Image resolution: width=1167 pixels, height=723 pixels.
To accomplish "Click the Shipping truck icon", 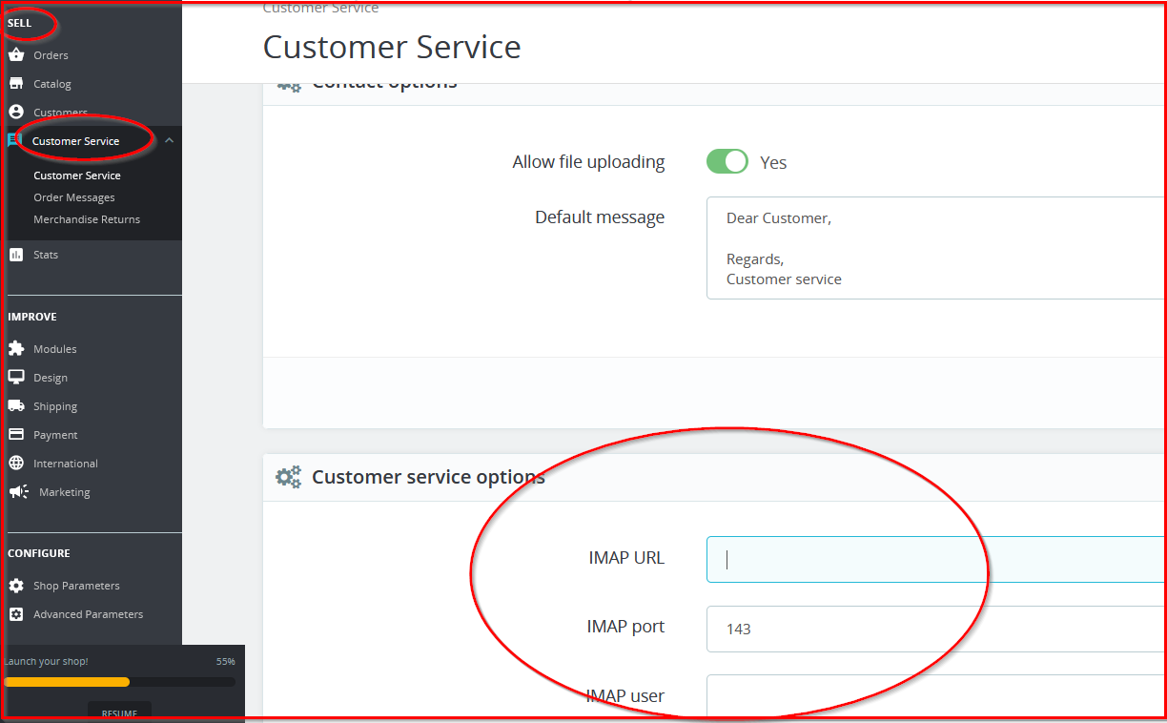I will pos(16,406).
